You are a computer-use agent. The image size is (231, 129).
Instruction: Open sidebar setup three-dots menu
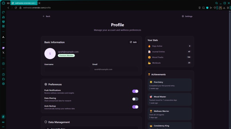[3, 127]
